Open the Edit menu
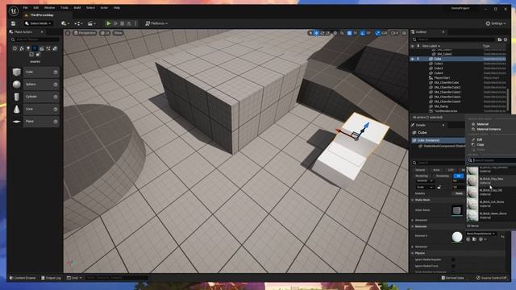 point(35,7)
